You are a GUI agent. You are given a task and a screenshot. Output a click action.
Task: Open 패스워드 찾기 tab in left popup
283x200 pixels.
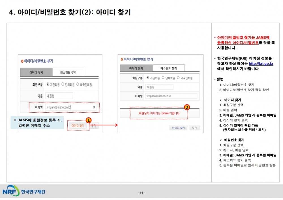click(x=68, y=72)
